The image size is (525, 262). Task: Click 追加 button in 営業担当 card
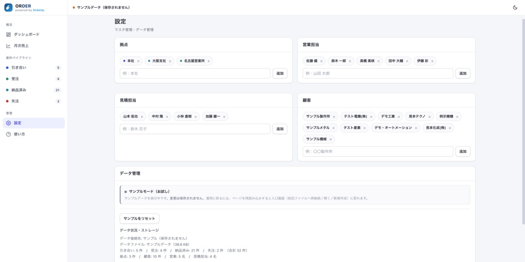[x=463, y=73]
